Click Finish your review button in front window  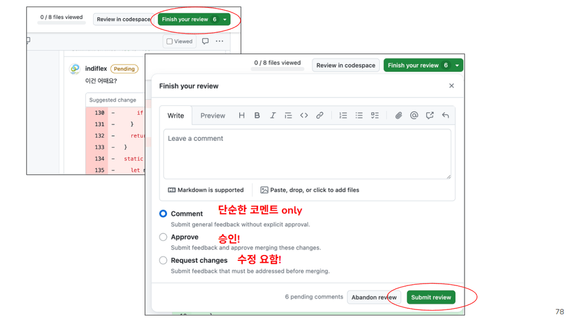(418, 65)
